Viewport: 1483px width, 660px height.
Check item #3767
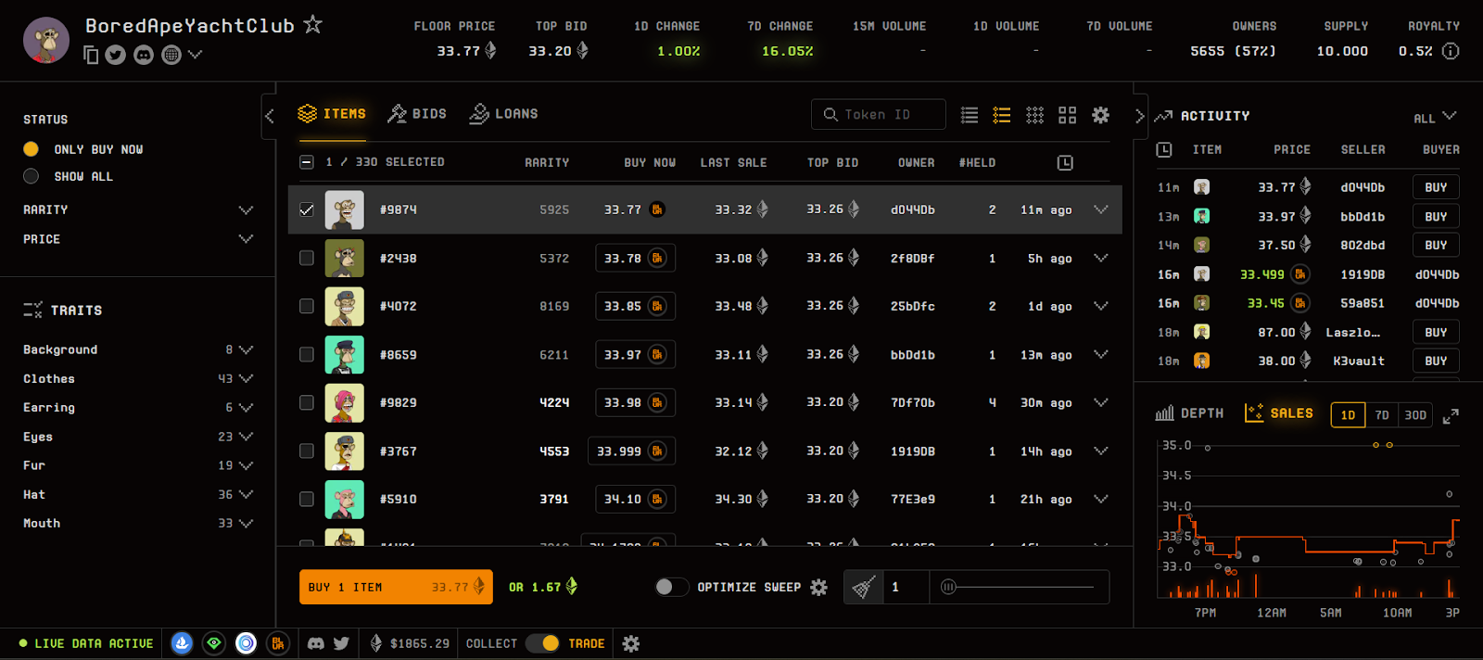(307, 451)
